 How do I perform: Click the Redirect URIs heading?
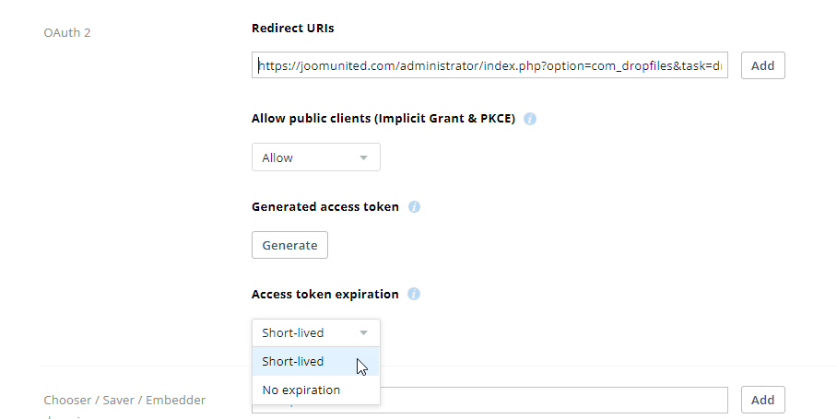(x=292, y=29)
